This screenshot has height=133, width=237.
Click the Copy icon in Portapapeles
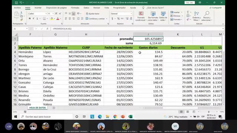pyautogui.click(x=21, y=16)
